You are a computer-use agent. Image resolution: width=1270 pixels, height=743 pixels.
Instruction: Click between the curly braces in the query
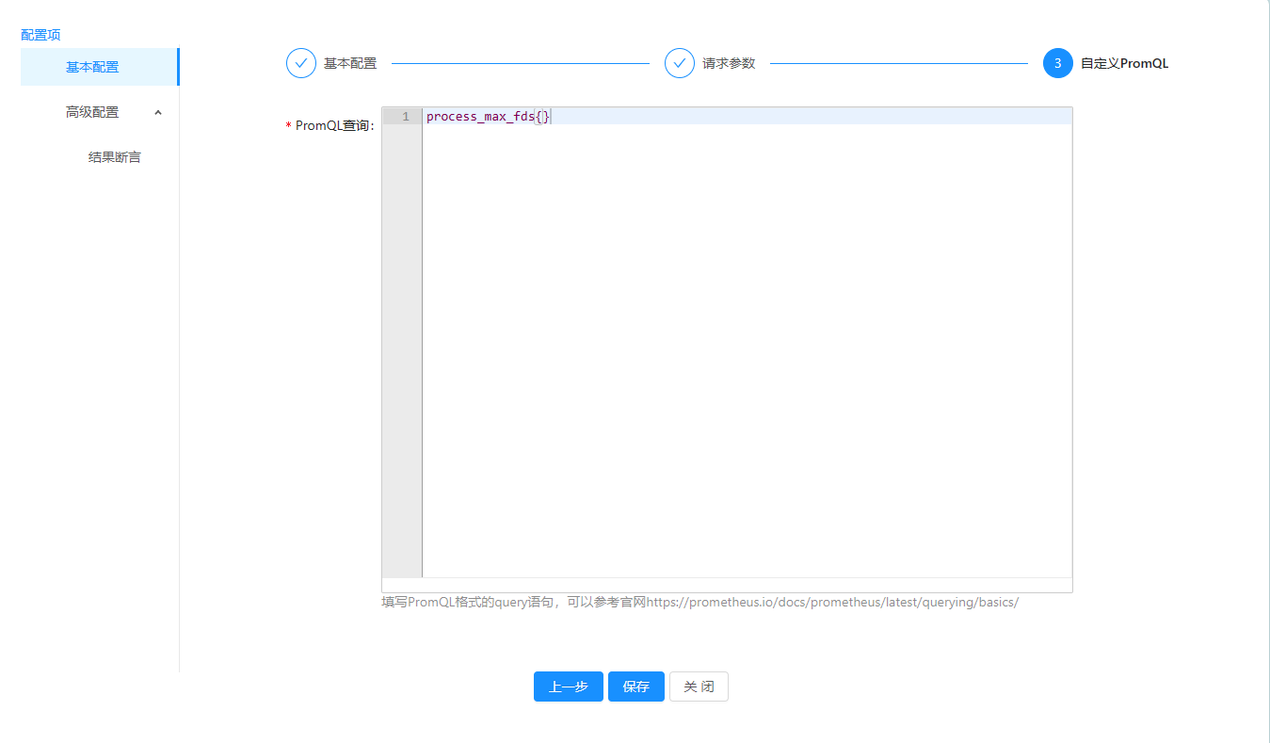pos(542,117)
